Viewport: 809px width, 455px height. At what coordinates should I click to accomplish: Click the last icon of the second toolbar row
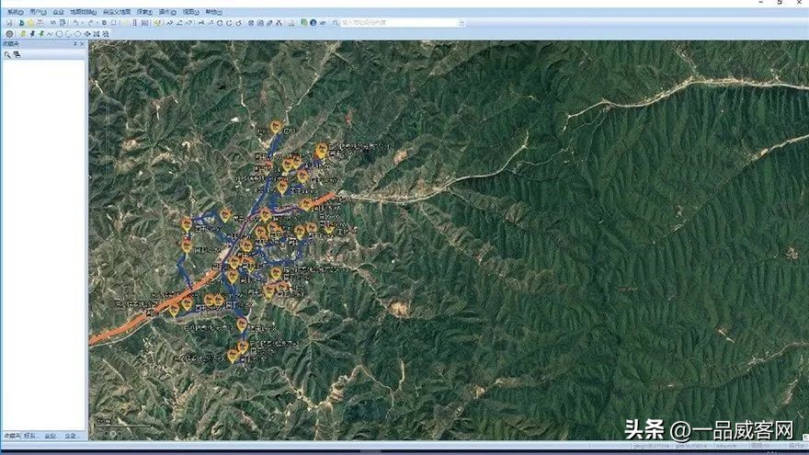pos(106,33)
